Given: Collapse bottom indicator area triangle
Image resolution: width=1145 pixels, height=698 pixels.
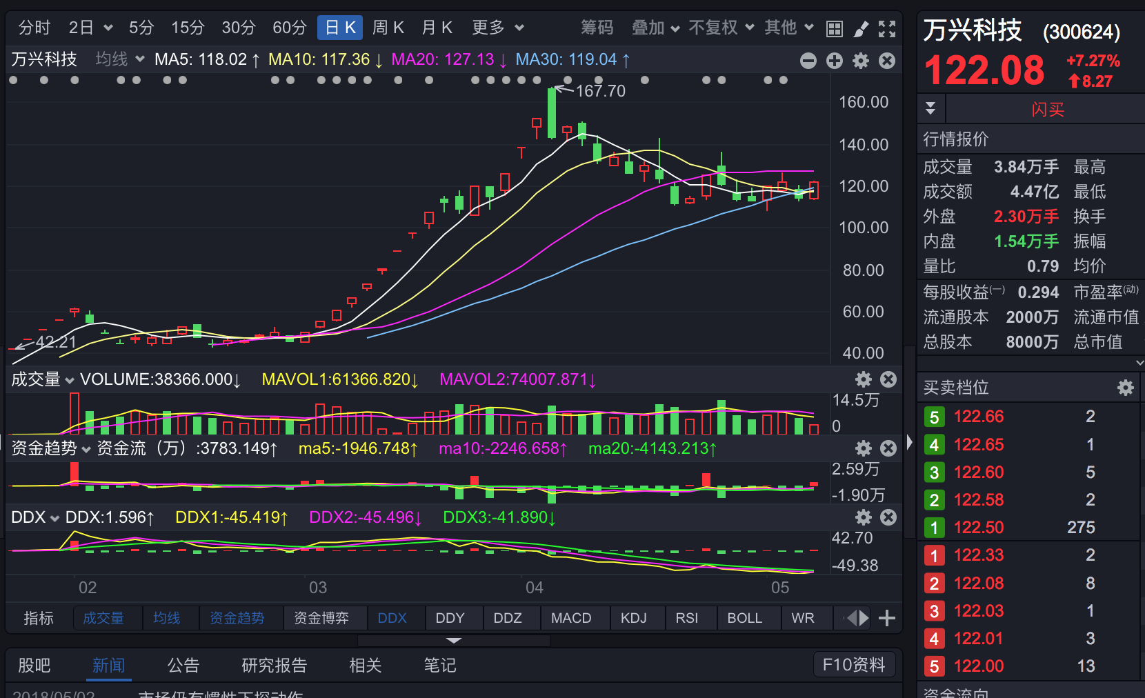Looking at the screenshot, I should coord(454,641).
